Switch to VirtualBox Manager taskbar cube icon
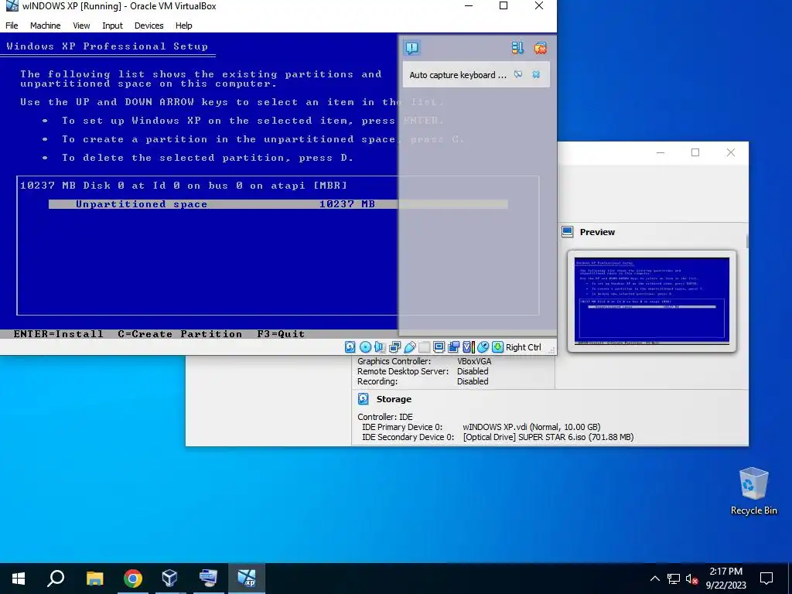 click(169, 579)
